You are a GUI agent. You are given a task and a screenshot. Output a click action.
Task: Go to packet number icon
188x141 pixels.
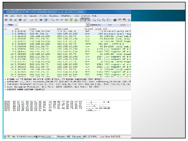point(66,20)
